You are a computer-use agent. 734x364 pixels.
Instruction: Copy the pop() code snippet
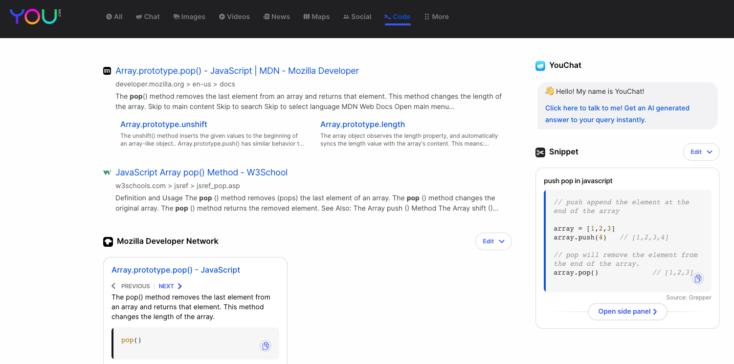[x=266, y=346]
